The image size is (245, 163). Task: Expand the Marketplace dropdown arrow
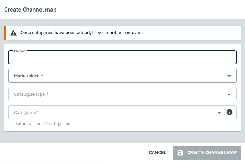(229, 76)
